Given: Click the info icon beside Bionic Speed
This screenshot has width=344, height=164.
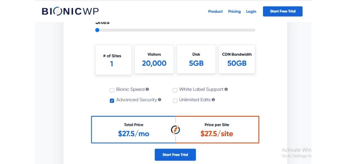Looking at the screenshot, I should tap(147, 89).
